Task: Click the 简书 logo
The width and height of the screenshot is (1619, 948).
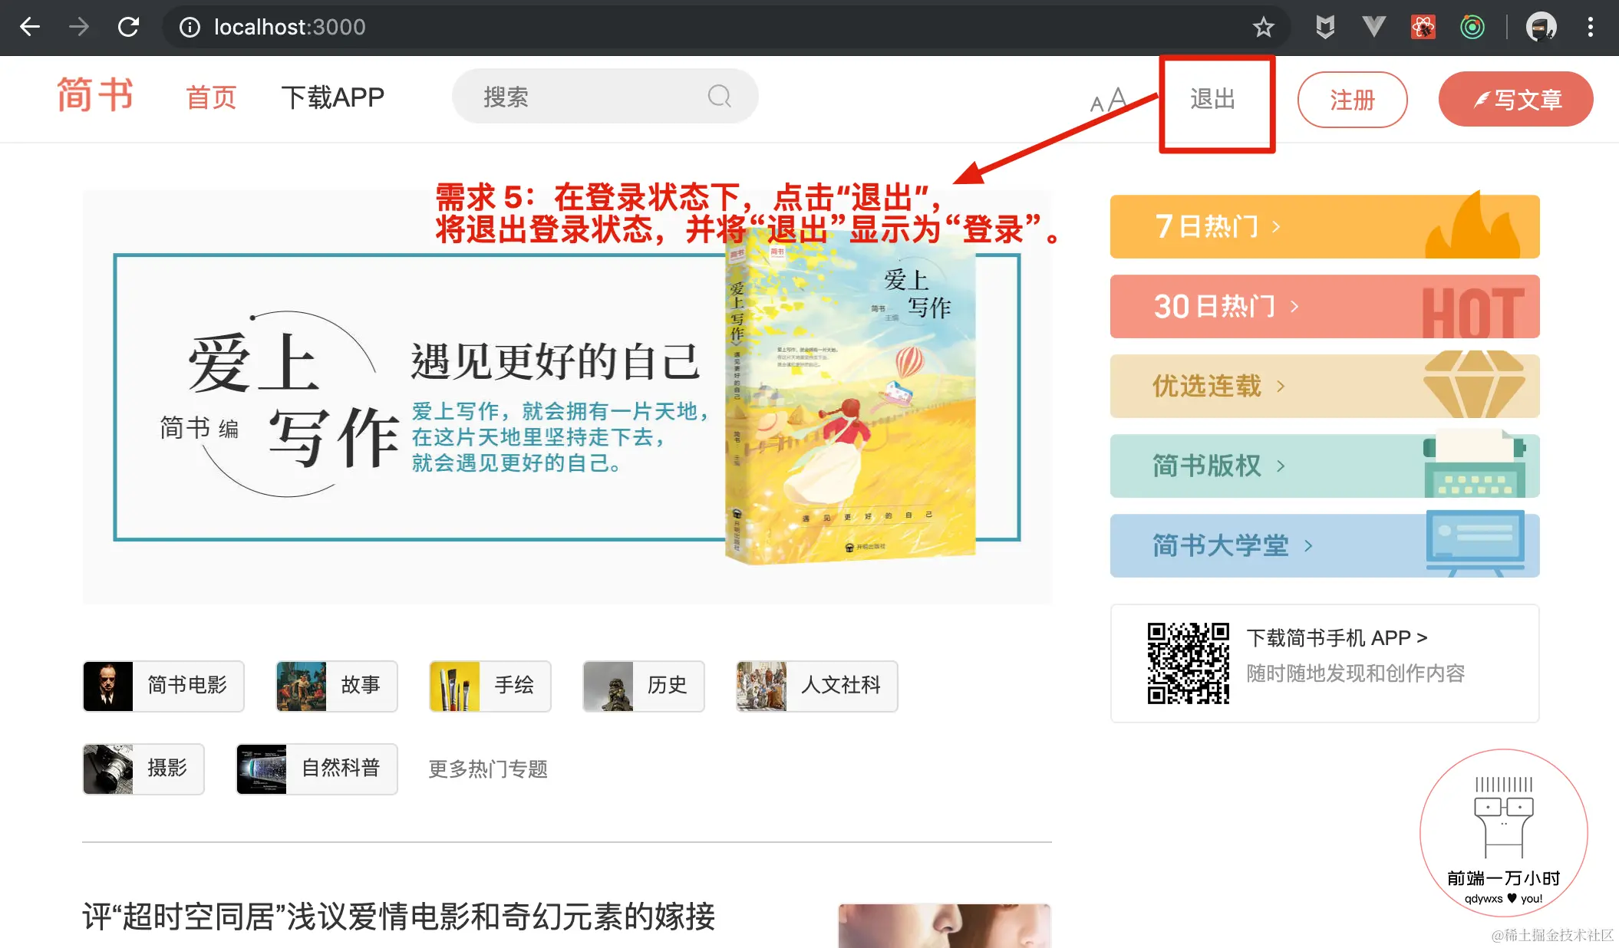Action: pyautogui.click(x=96, y=96)
